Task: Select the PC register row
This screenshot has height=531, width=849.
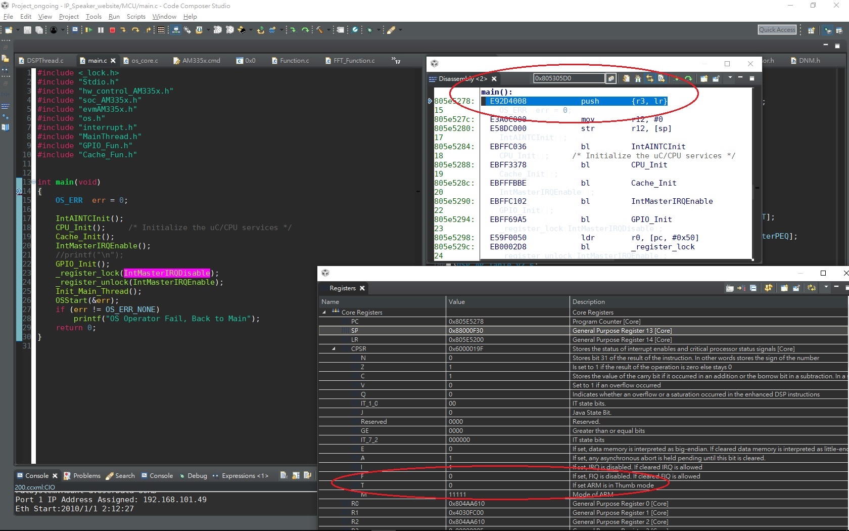Action: tap(583, 322)
